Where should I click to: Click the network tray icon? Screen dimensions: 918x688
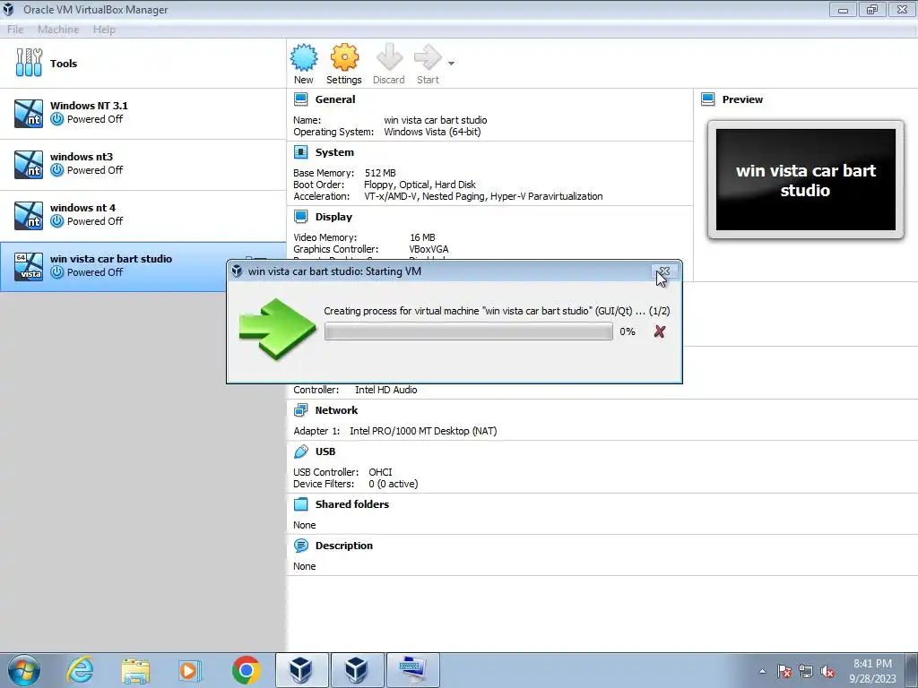(x=806, y=671)
